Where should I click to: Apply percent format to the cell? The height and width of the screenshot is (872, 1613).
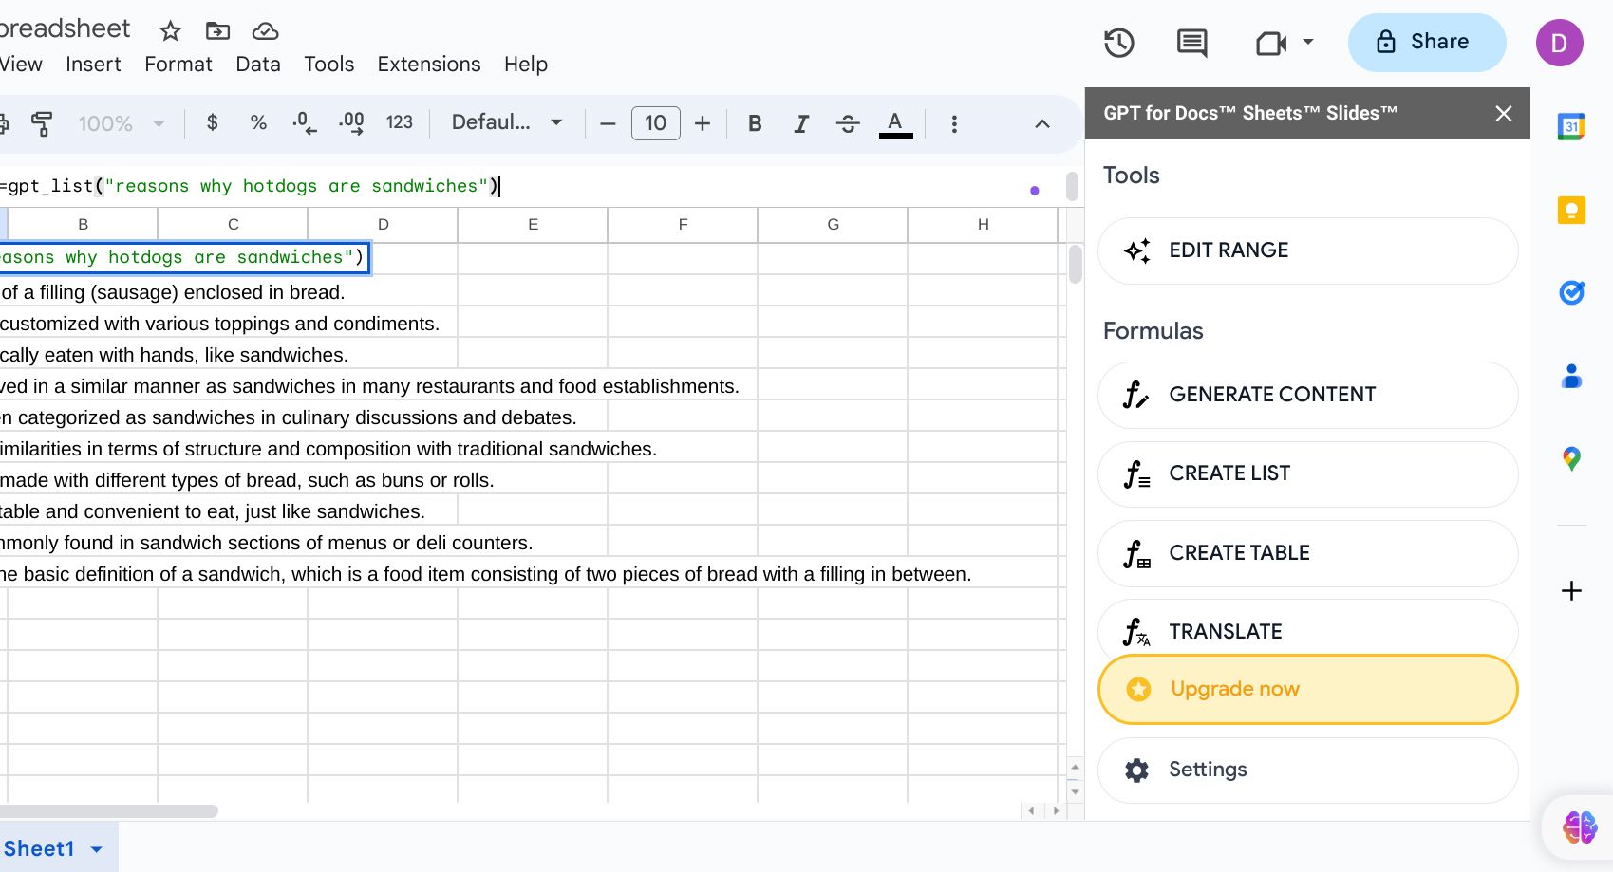pos(258,123)
